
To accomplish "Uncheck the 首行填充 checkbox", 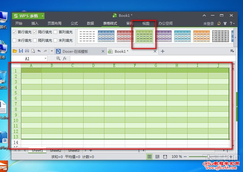I will pos(14,32).
